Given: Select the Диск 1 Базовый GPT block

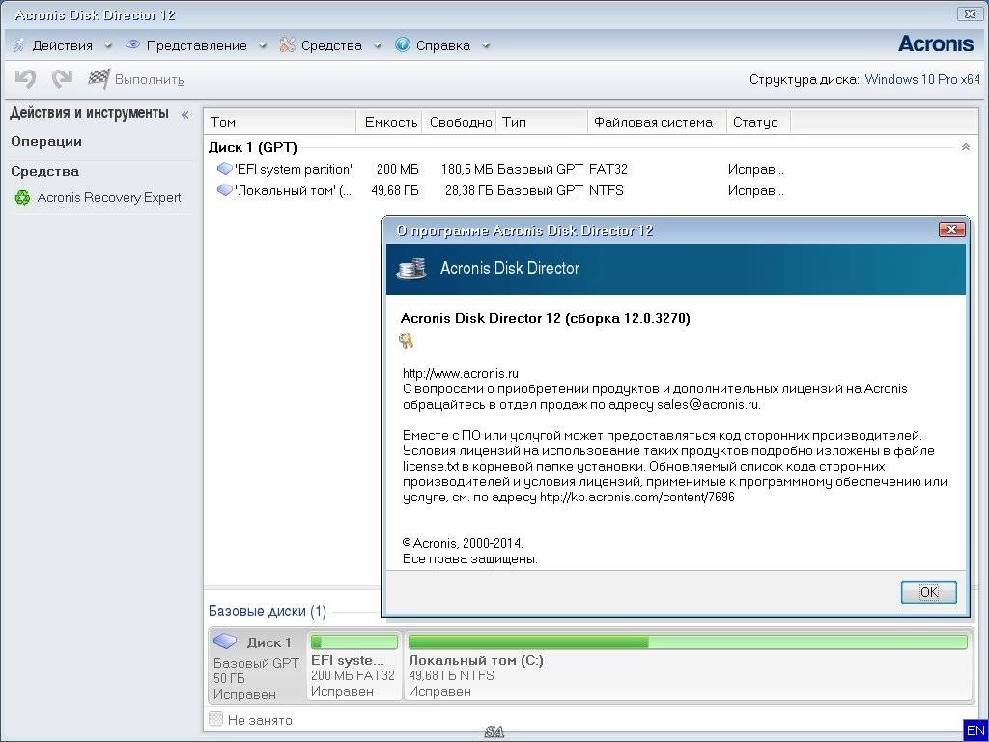Looking at the screenshot, I should click(257, 666).
